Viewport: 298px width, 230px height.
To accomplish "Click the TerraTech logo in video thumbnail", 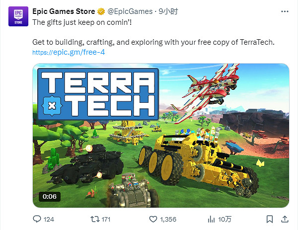I will [x=98, y=94].
